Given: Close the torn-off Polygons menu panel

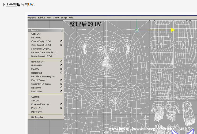Looking at the screenshot, I should [x=62, y=30].
